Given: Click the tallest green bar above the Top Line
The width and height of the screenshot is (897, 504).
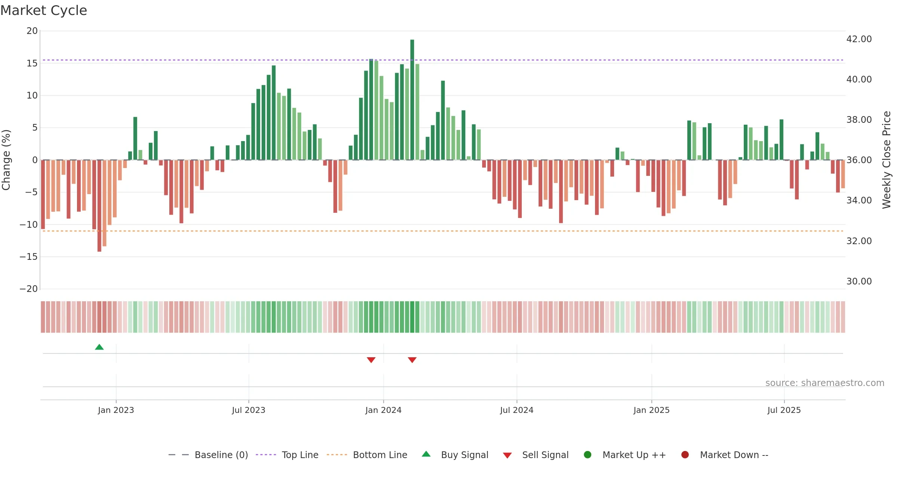Looking at the screenshot, I should tap(412, 100).
